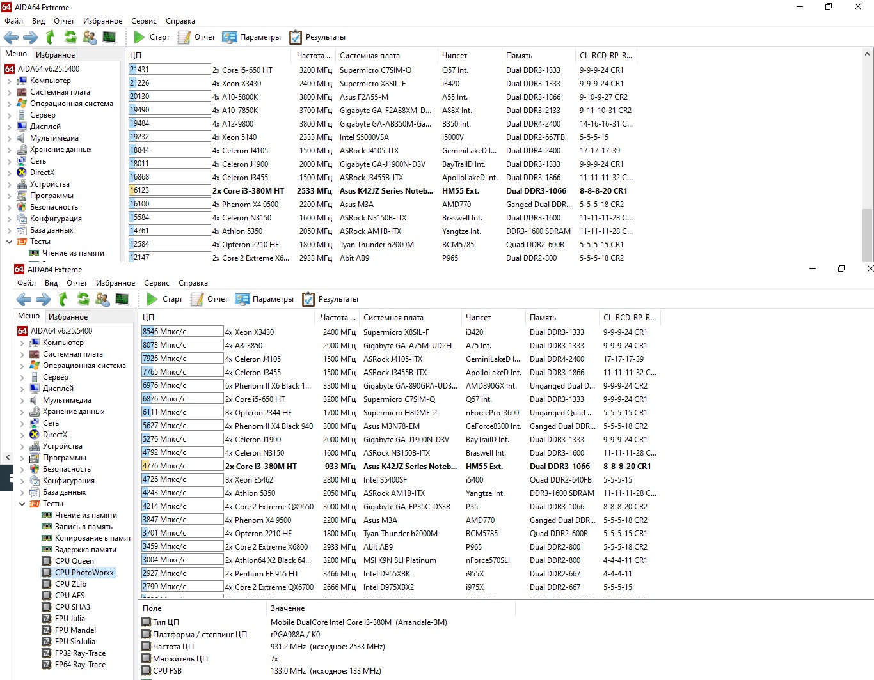Click the green up arrow in the front AIDA64 toolbar

pos(63,299)
